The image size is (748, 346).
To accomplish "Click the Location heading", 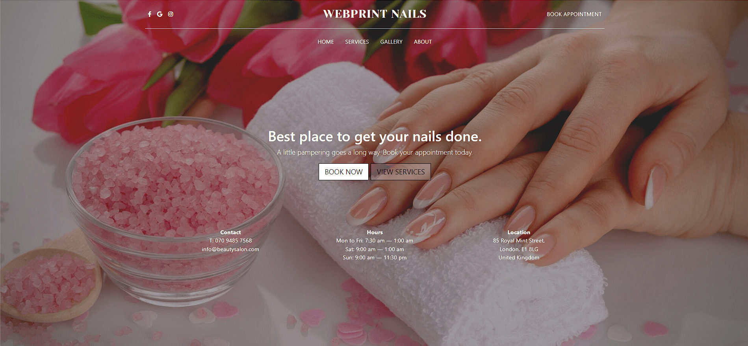I will (519, 232).
